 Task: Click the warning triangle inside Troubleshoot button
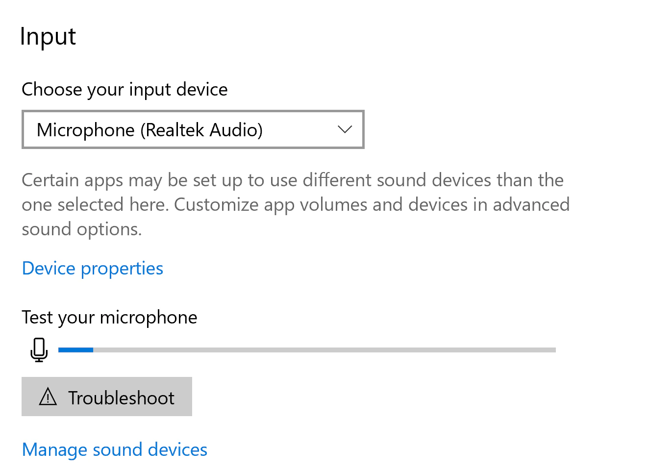pos(48,397)
